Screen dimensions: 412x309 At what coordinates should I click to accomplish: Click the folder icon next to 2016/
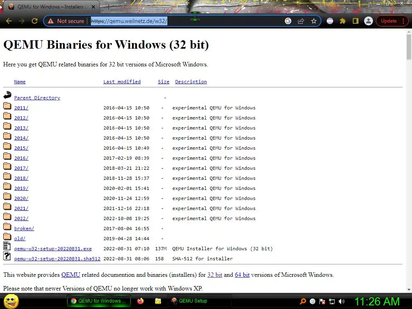click(7, 156)
